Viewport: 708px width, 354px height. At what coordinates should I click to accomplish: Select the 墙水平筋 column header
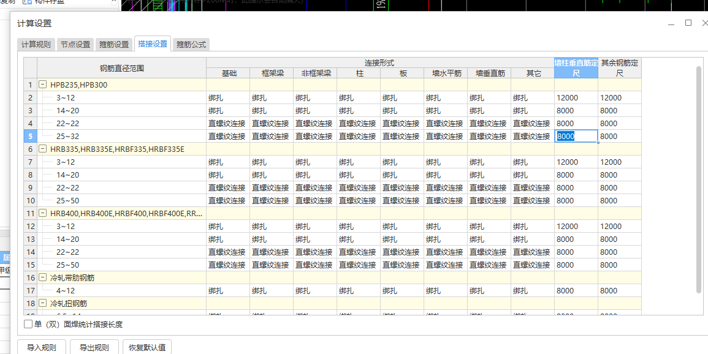click(x=446, y=73)
